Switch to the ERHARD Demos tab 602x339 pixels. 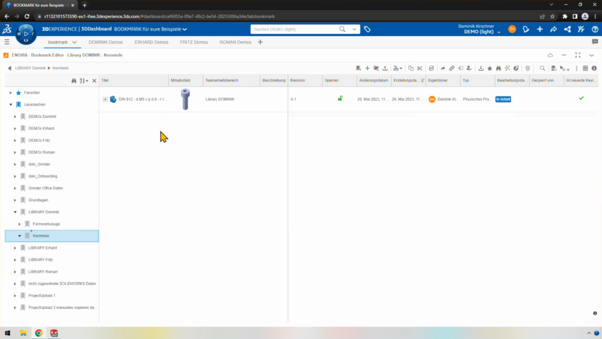tap(153, 42)
